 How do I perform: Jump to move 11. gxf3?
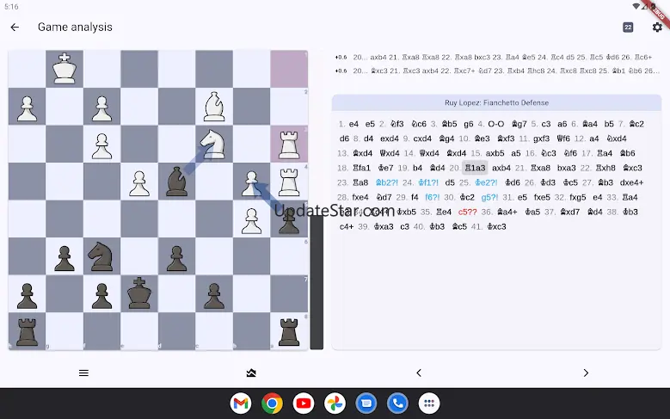(541, 139)
